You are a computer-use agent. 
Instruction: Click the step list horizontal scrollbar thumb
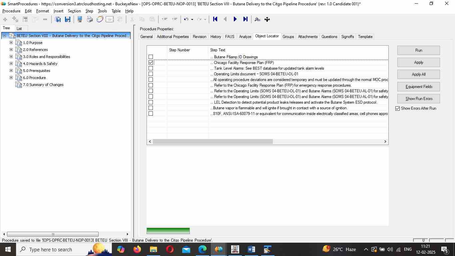213,142
